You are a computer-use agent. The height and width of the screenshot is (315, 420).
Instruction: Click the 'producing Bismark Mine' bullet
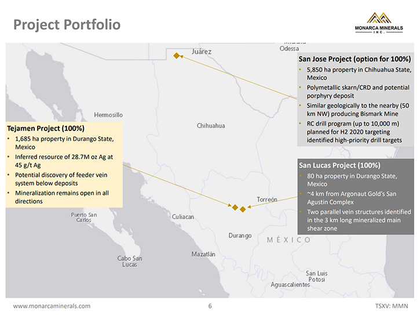click(x=358, y=110)
